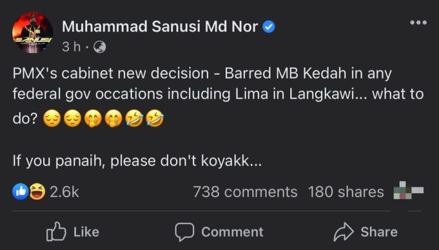Viewport: 439px width, 250px height.
Task: Click the blue verified badge
Action: [x=269, y=27]
